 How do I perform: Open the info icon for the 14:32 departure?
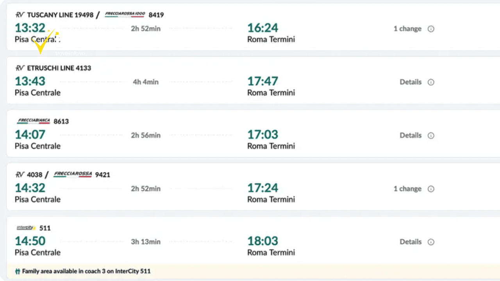coord(431,189)
